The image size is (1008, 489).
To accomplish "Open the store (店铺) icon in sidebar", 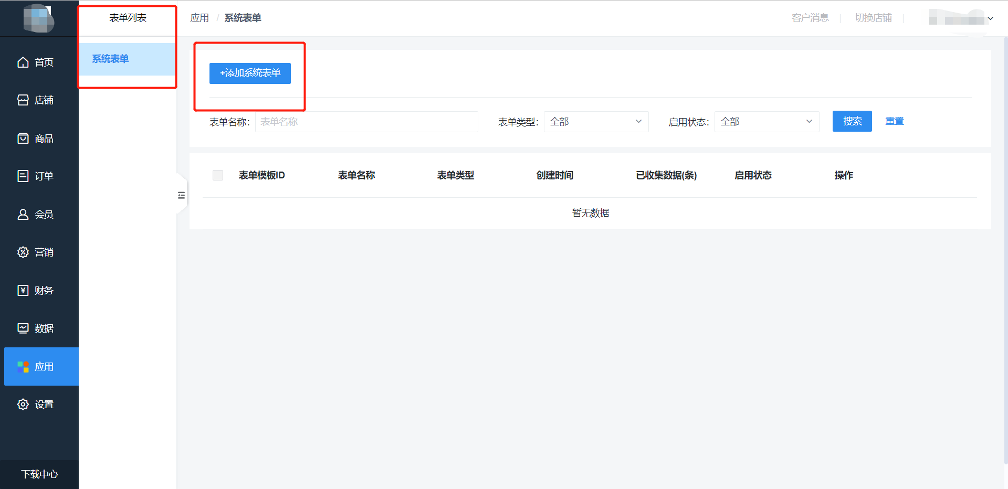I will (23, 100).
